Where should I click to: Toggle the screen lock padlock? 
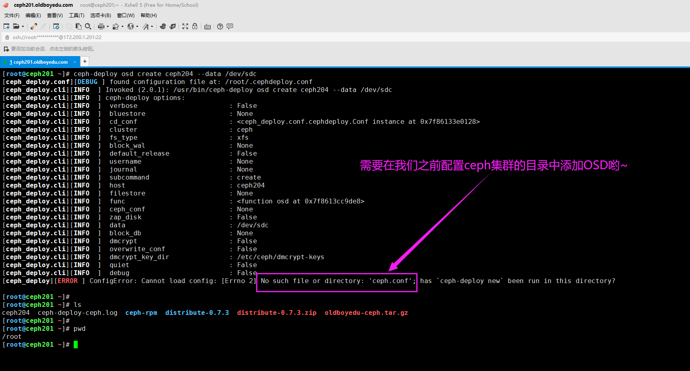point(195,26)
